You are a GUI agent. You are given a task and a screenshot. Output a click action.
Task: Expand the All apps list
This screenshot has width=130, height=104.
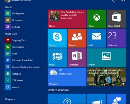(10, 99)
